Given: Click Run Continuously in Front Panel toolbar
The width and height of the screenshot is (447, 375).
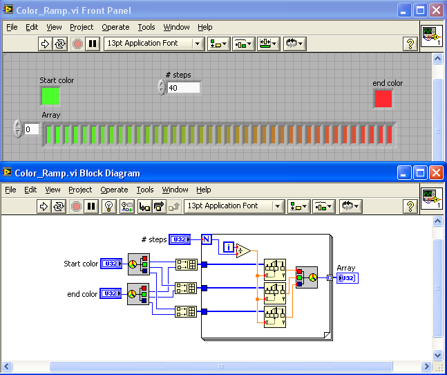Looking at the screenshot, I should (x=60, y=44).
